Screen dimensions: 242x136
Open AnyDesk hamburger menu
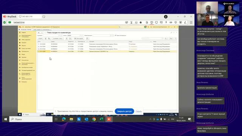point(191,23)
